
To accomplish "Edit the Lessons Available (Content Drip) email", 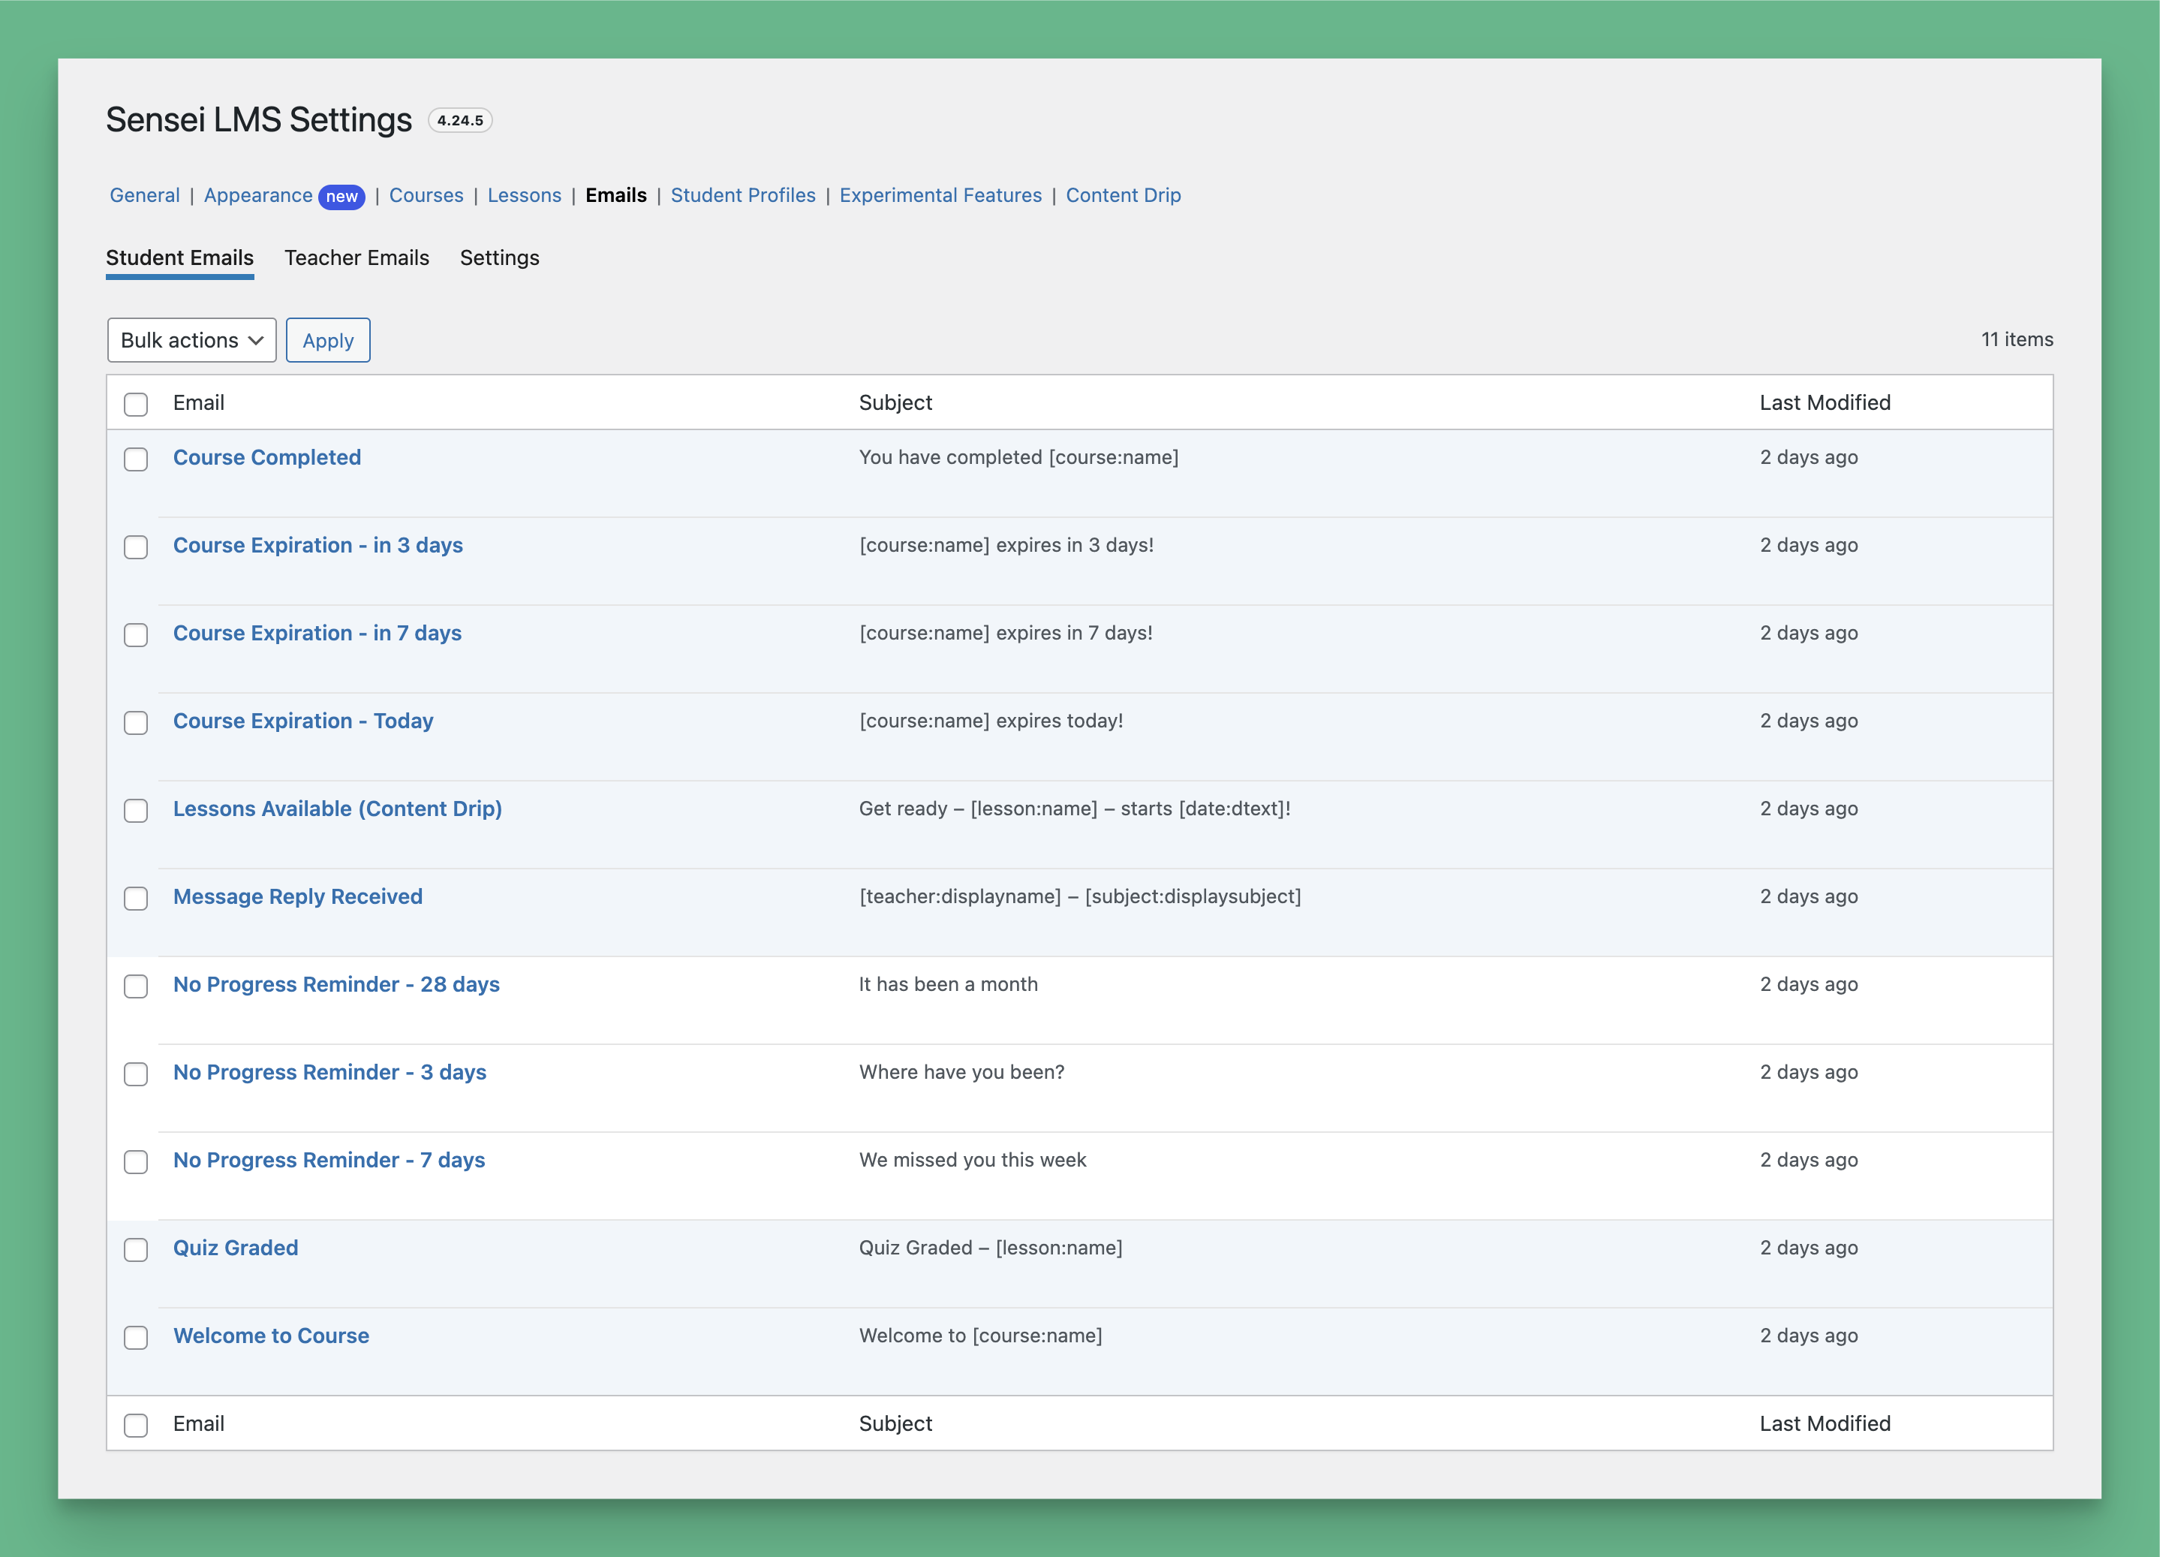I will pos(337,808).
